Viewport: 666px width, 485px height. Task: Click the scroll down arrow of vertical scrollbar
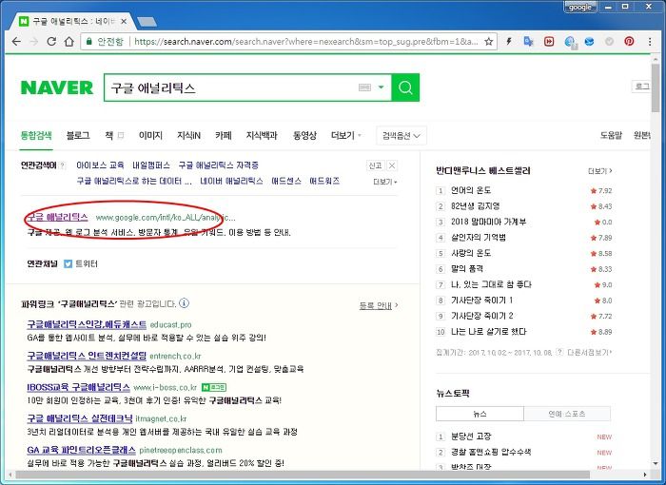pos(655,463)
